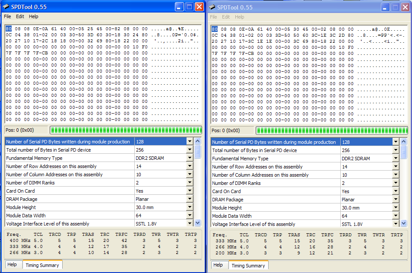
Task: Click 200 MHz timing row in right window
Action: [308, 253]
